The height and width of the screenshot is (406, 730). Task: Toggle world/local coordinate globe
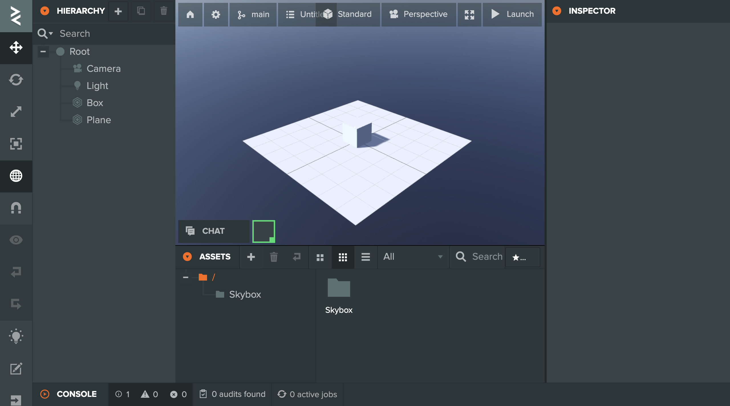(16, 176)
